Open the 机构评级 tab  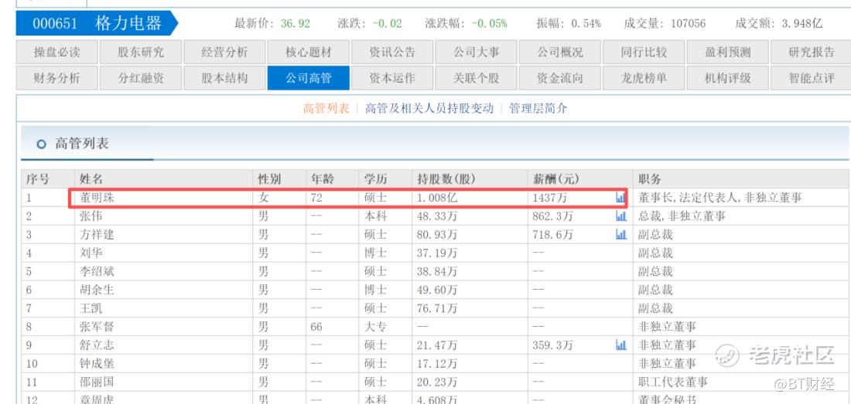pyautogui.click(x=727, y=78)
